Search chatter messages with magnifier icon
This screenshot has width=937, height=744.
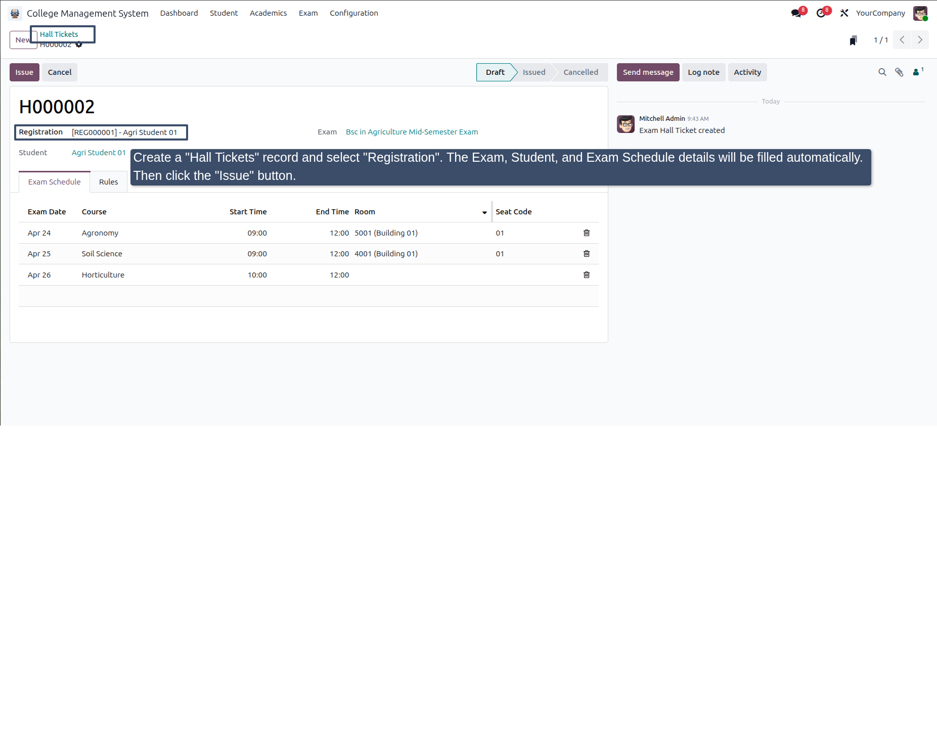[x=882, y=72]
